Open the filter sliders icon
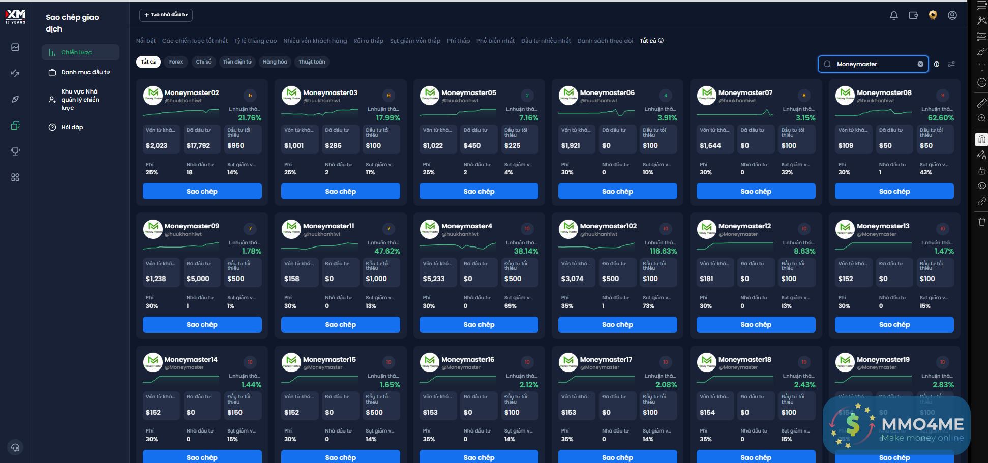The width and height of the screenshot is (988, 463). [951, 64]
